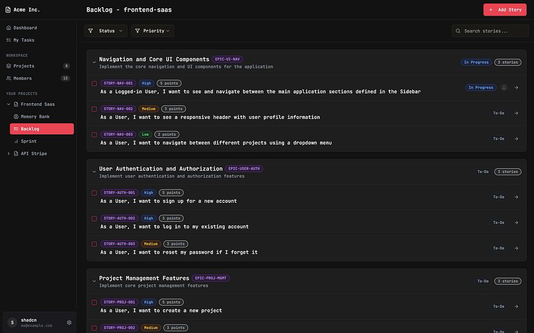Click arrow icon on STORY-AUTH-002 row

point(516,223)
